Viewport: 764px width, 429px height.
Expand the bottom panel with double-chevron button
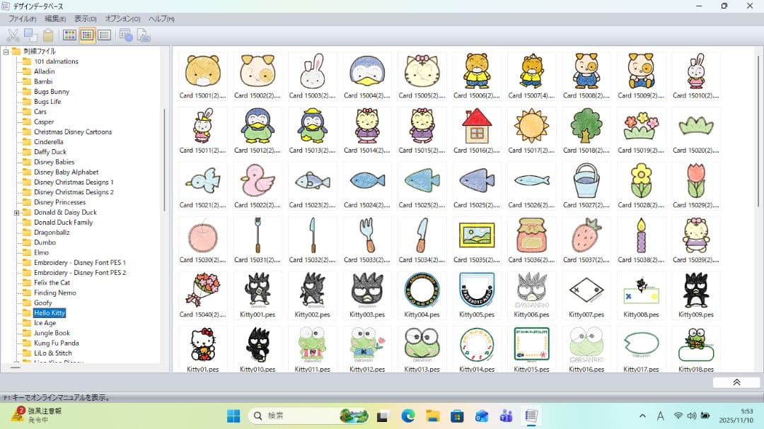pos(736,382)
